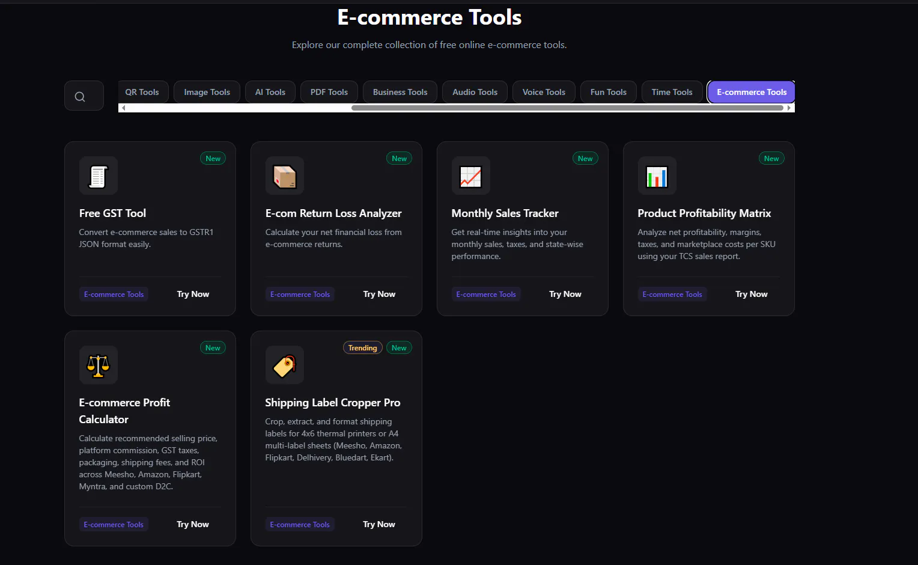The width and height of the screenshot is (918, 565).
Task: Switch to the QR Tools tab
Action: point(142,92)
